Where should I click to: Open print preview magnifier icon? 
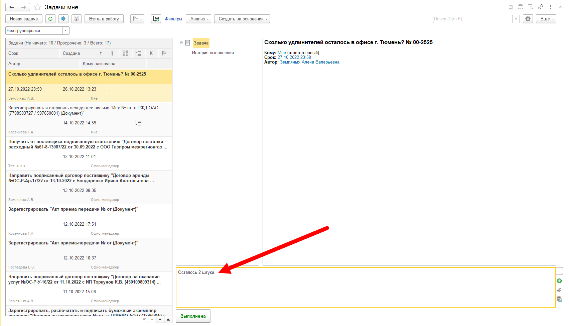[530, 7]
